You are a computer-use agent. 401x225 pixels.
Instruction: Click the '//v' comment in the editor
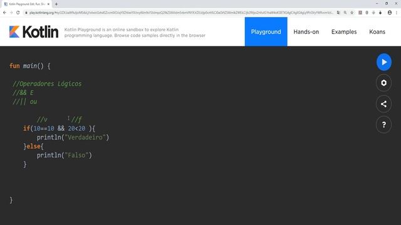(42, 119)
